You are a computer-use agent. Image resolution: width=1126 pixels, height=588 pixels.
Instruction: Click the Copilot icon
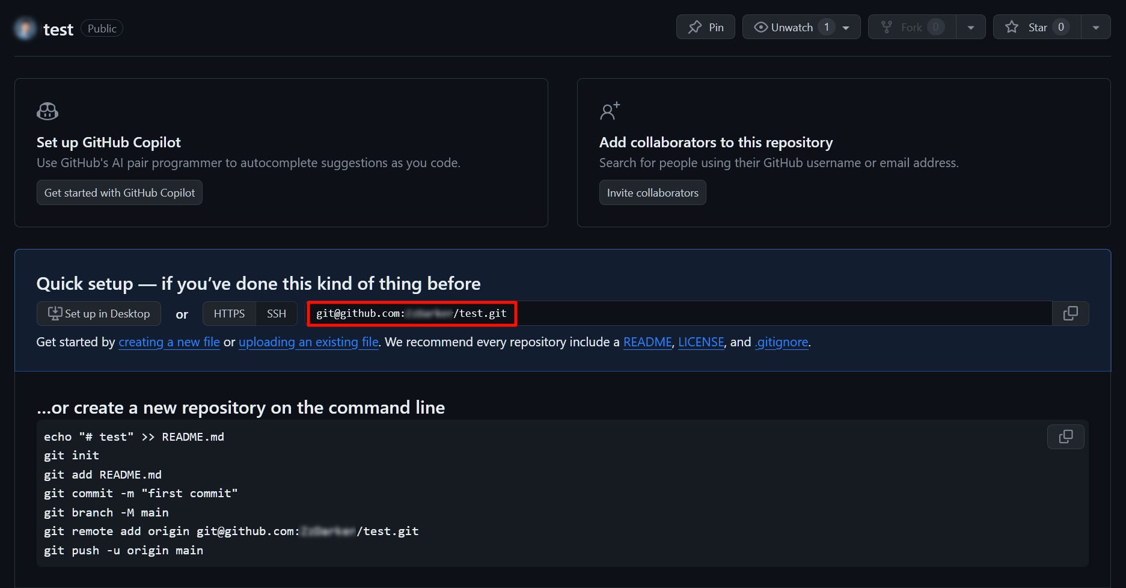pos(47,111)
